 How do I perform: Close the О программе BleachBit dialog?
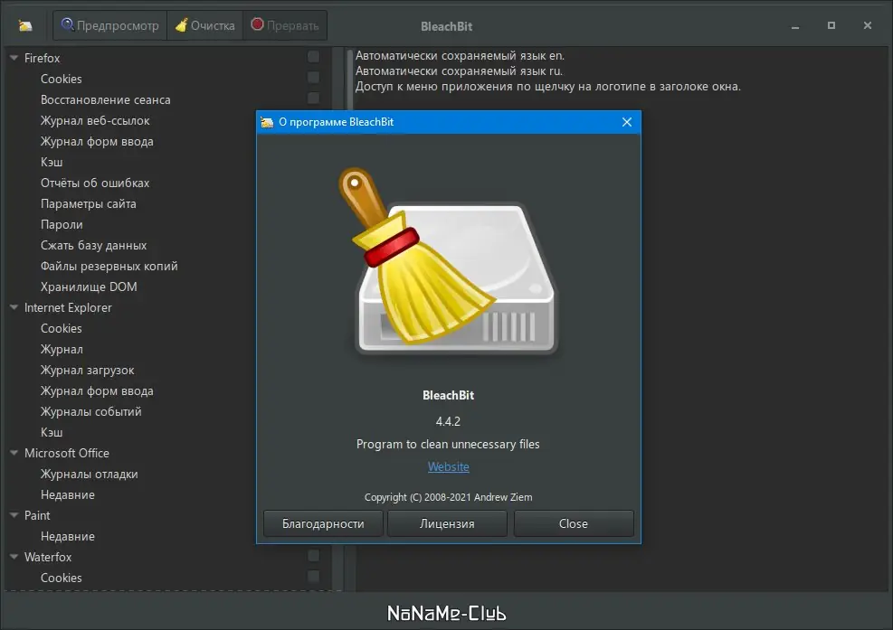pos(627,122)
